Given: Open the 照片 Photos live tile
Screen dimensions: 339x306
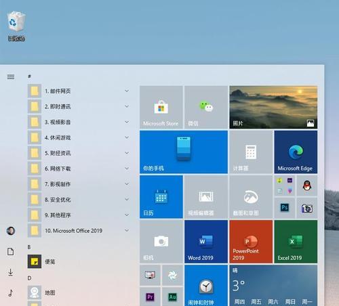Looking at the screenshot, I should 273,107.
